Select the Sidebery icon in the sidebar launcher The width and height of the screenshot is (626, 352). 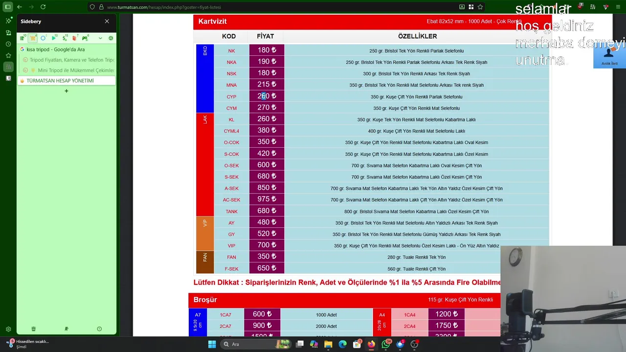(x=8, y=66)
